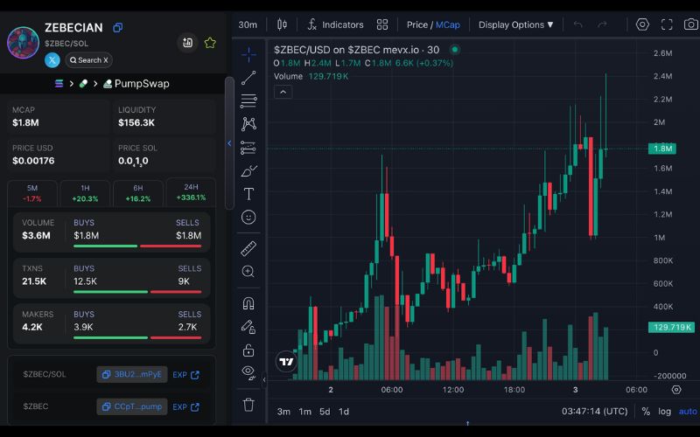Open the Indicators menu
The image size is (700, 437).
335,25
